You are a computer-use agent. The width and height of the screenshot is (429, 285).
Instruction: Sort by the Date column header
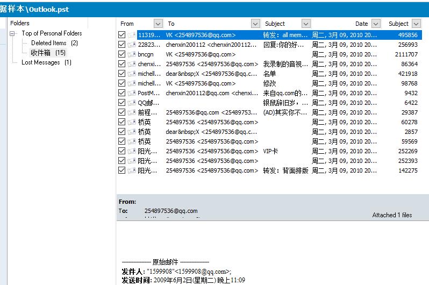pyautogui.click(x=361, y=24)
